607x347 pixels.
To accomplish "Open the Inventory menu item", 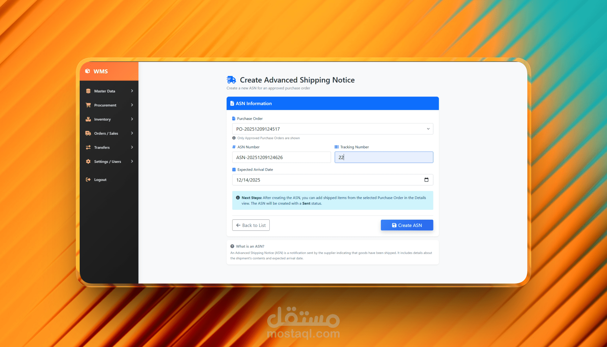I will (102, 119).
